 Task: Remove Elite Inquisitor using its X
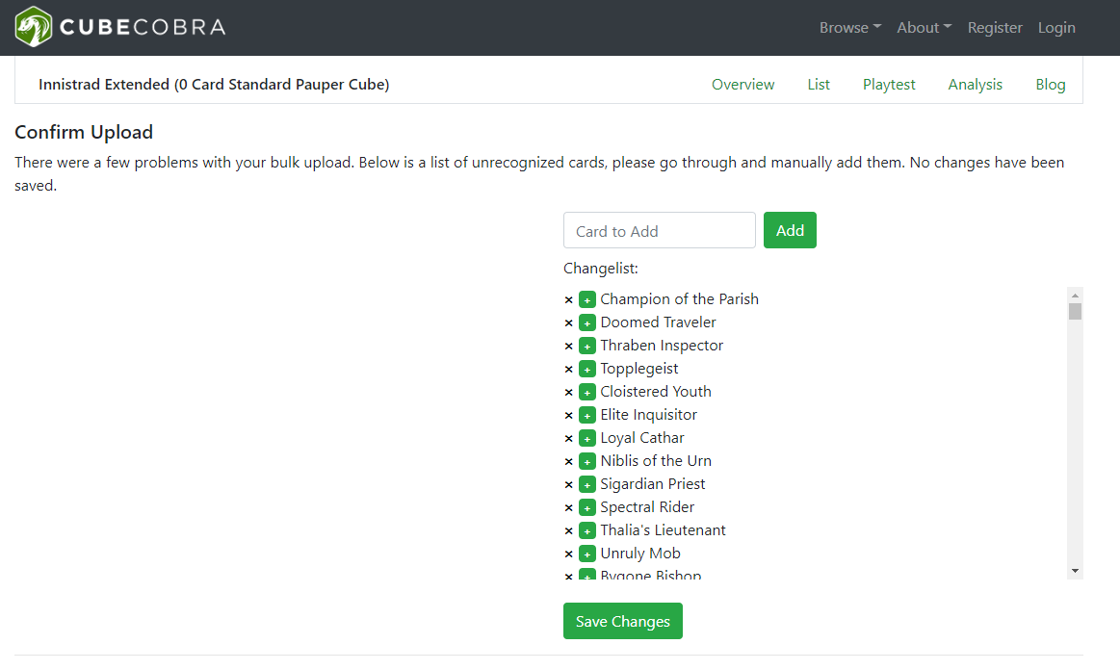pyautogui.click(x=568, y=415)
